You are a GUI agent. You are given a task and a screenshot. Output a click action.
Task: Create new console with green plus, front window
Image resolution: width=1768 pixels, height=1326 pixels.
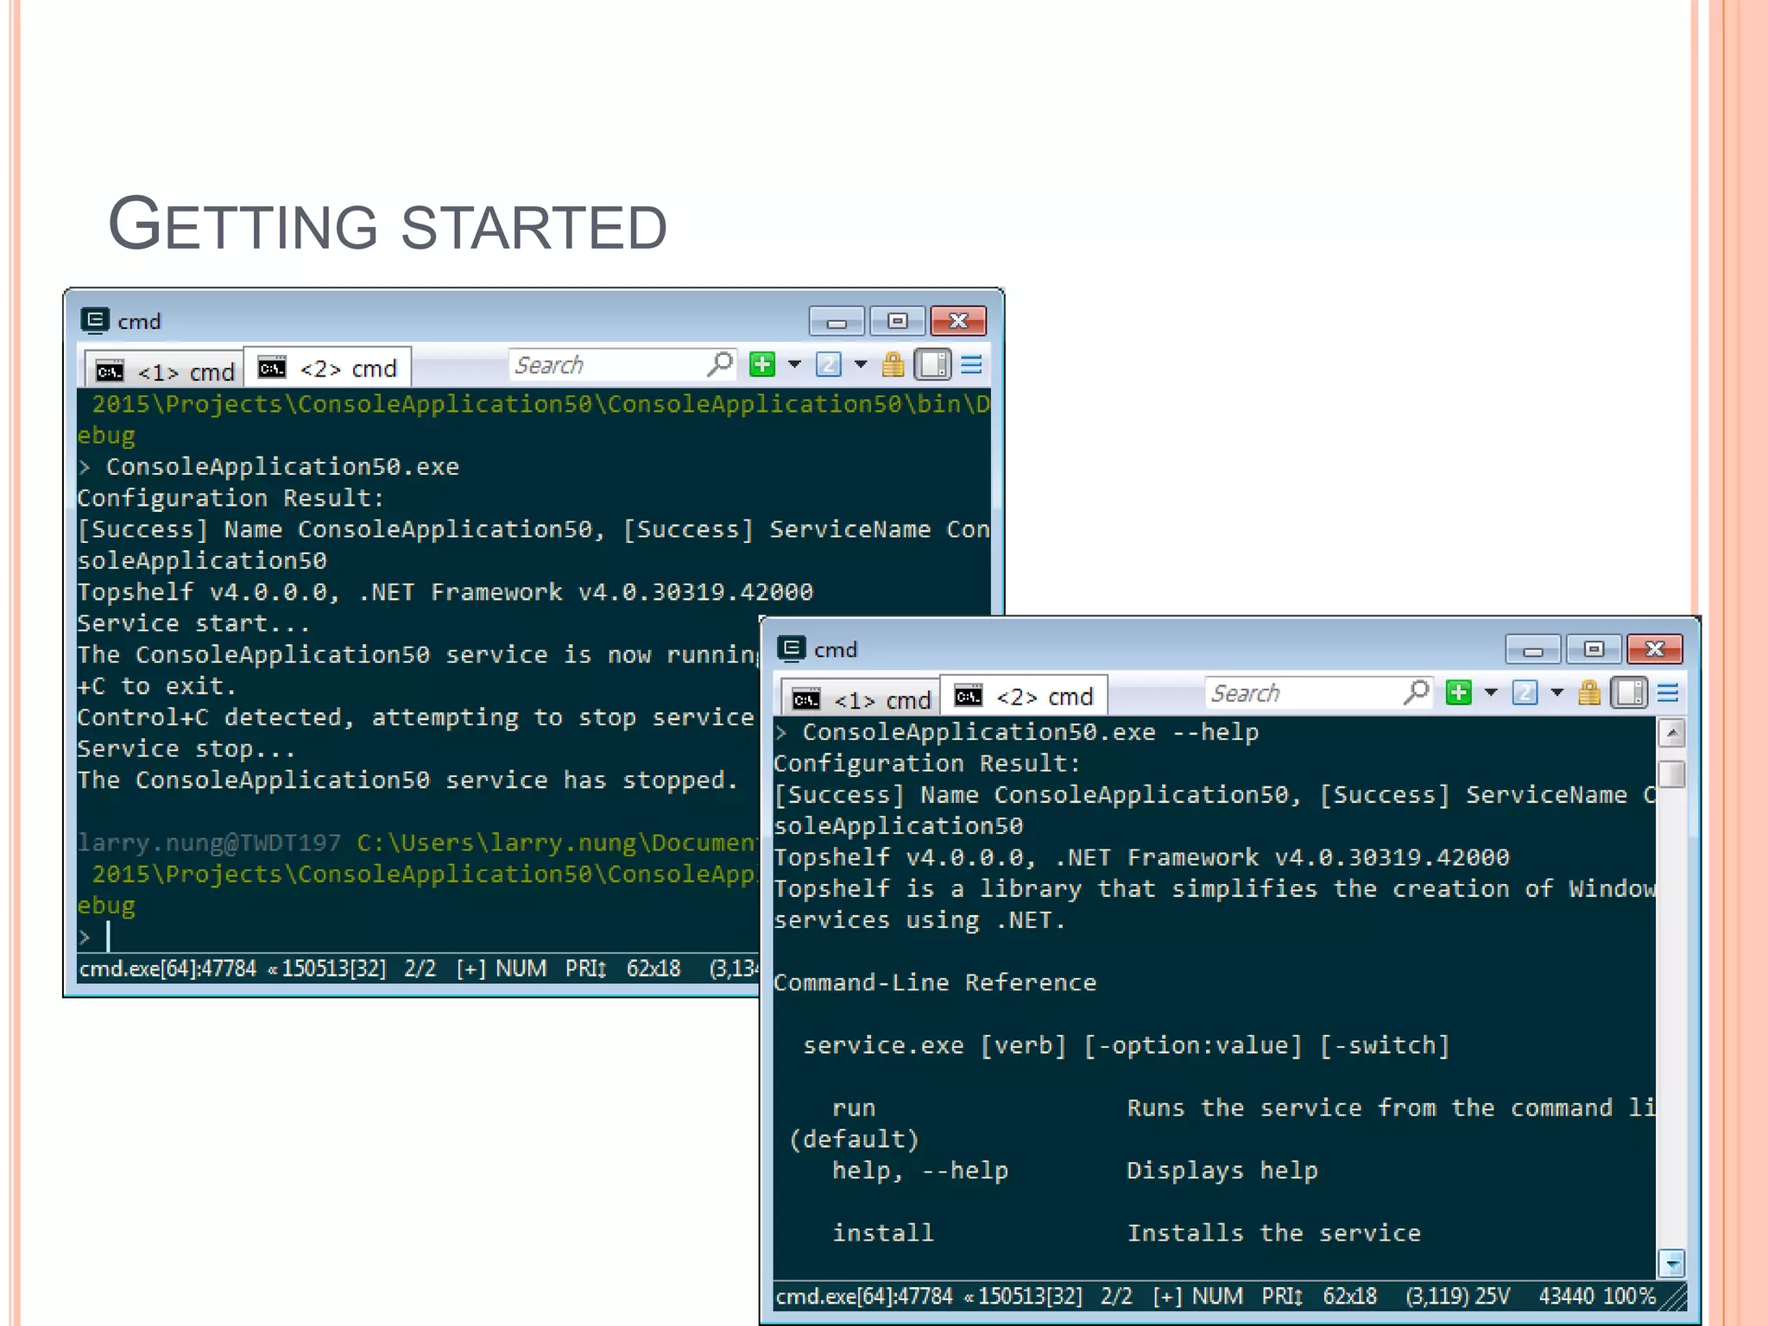(x=1459, y=692)
